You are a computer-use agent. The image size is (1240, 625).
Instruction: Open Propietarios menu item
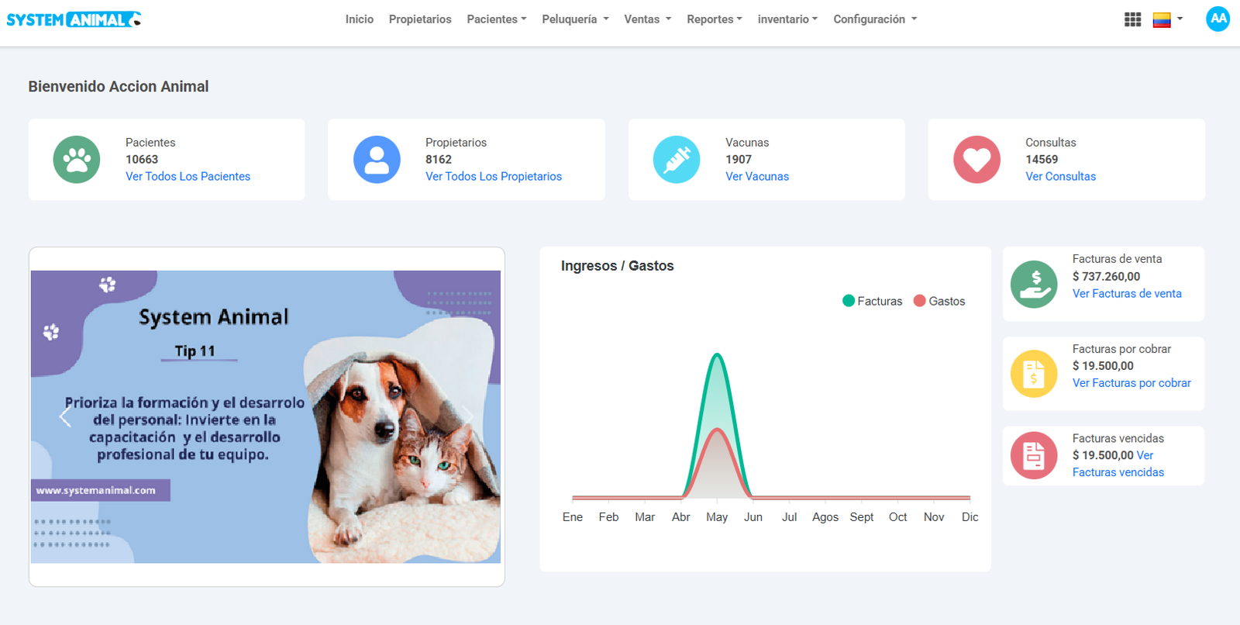[420, 19]
